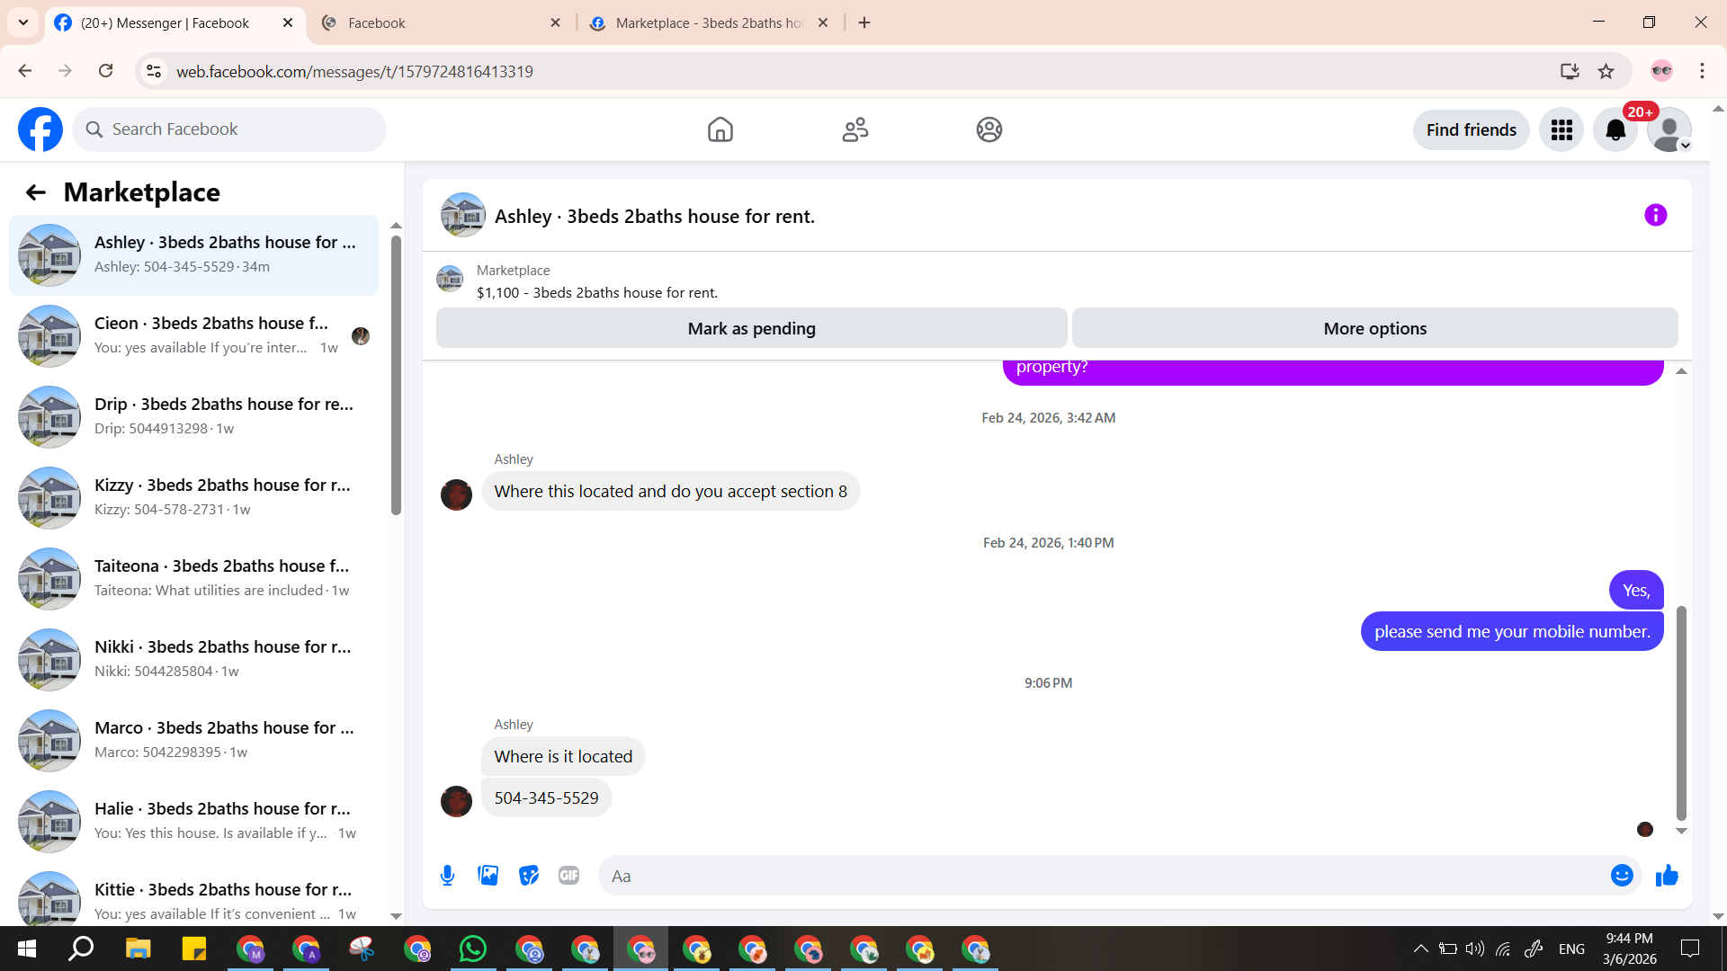
Task: Open Facebook notifications bell
Action: coord(1615,130)
